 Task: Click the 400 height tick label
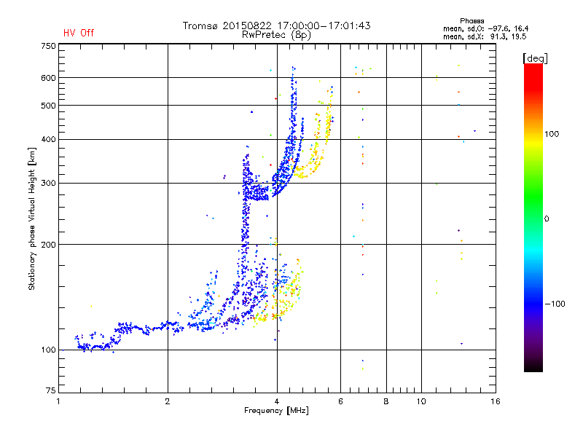48,139
